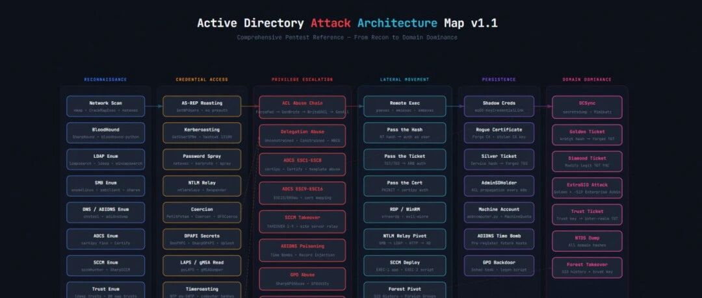Select the Password Spray card
Screen dimensions: 702x298
[x=202, y=160]
